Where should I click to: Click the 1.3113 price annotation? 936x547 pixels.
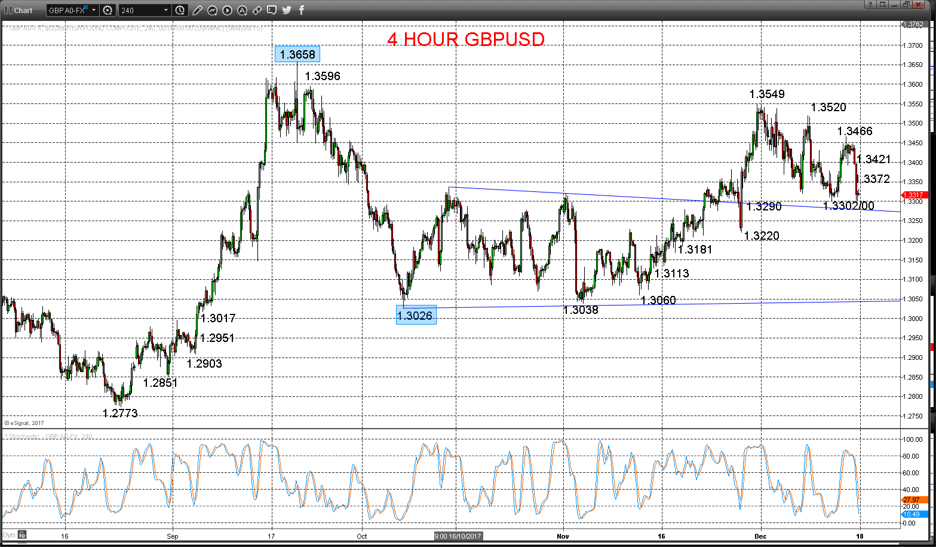[671, 273]
